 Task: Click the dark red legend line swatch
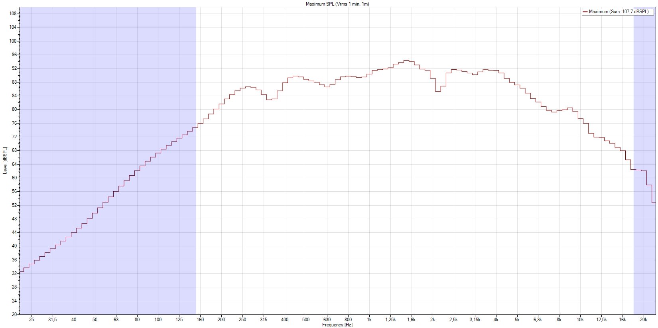click(x=585, y=12)
